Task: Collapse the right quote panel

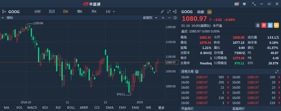Action: point(175,12)
